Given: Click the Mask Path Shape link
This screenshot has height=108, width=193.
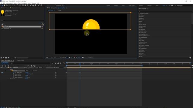Looking at the screenshot, I should pos(27,73).
